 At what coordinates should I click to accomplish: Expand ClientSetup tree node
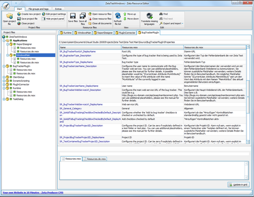[x=4, y=77]
